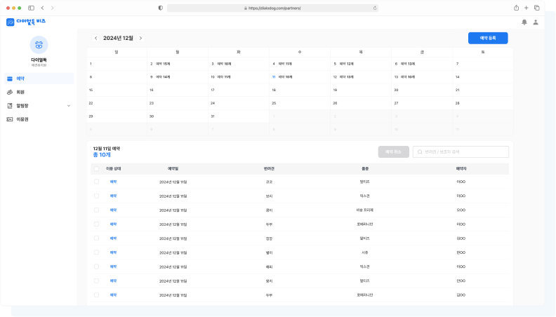Show the Safari tab overview
556x317 pixels.
[537, 8]
